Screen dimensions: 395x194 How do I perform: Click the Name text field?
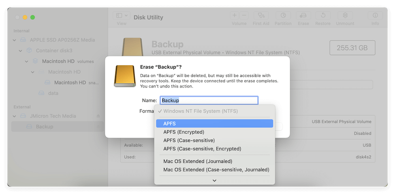[x=209, y=101]
